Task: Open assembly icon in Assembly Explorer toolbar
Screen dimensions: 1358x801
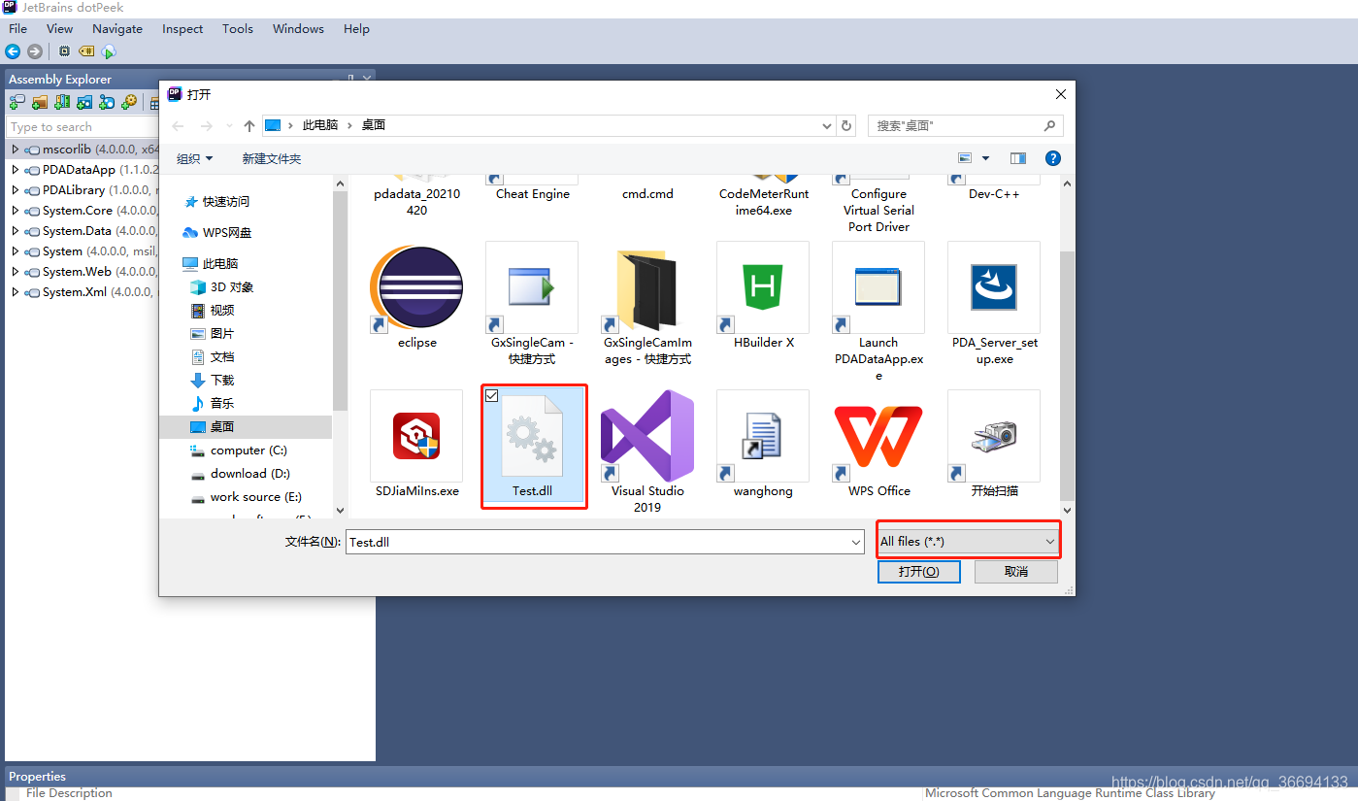Action: 17,102
